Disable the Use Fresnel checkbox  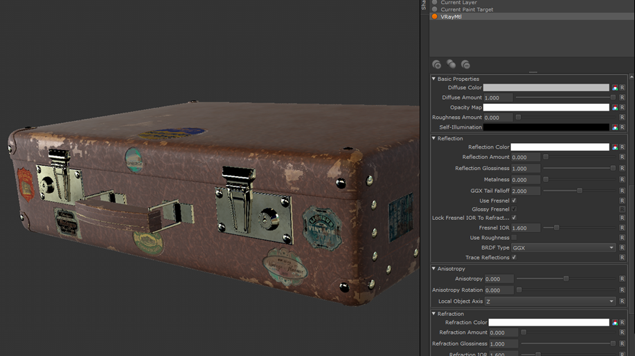pos(514,200)
